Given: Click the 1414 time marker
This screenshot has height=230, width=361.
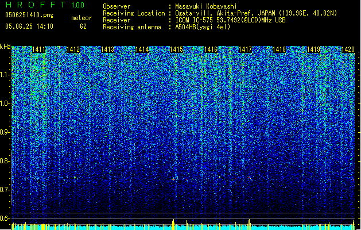Looking at the screenshot, I should tap(142, 49).
